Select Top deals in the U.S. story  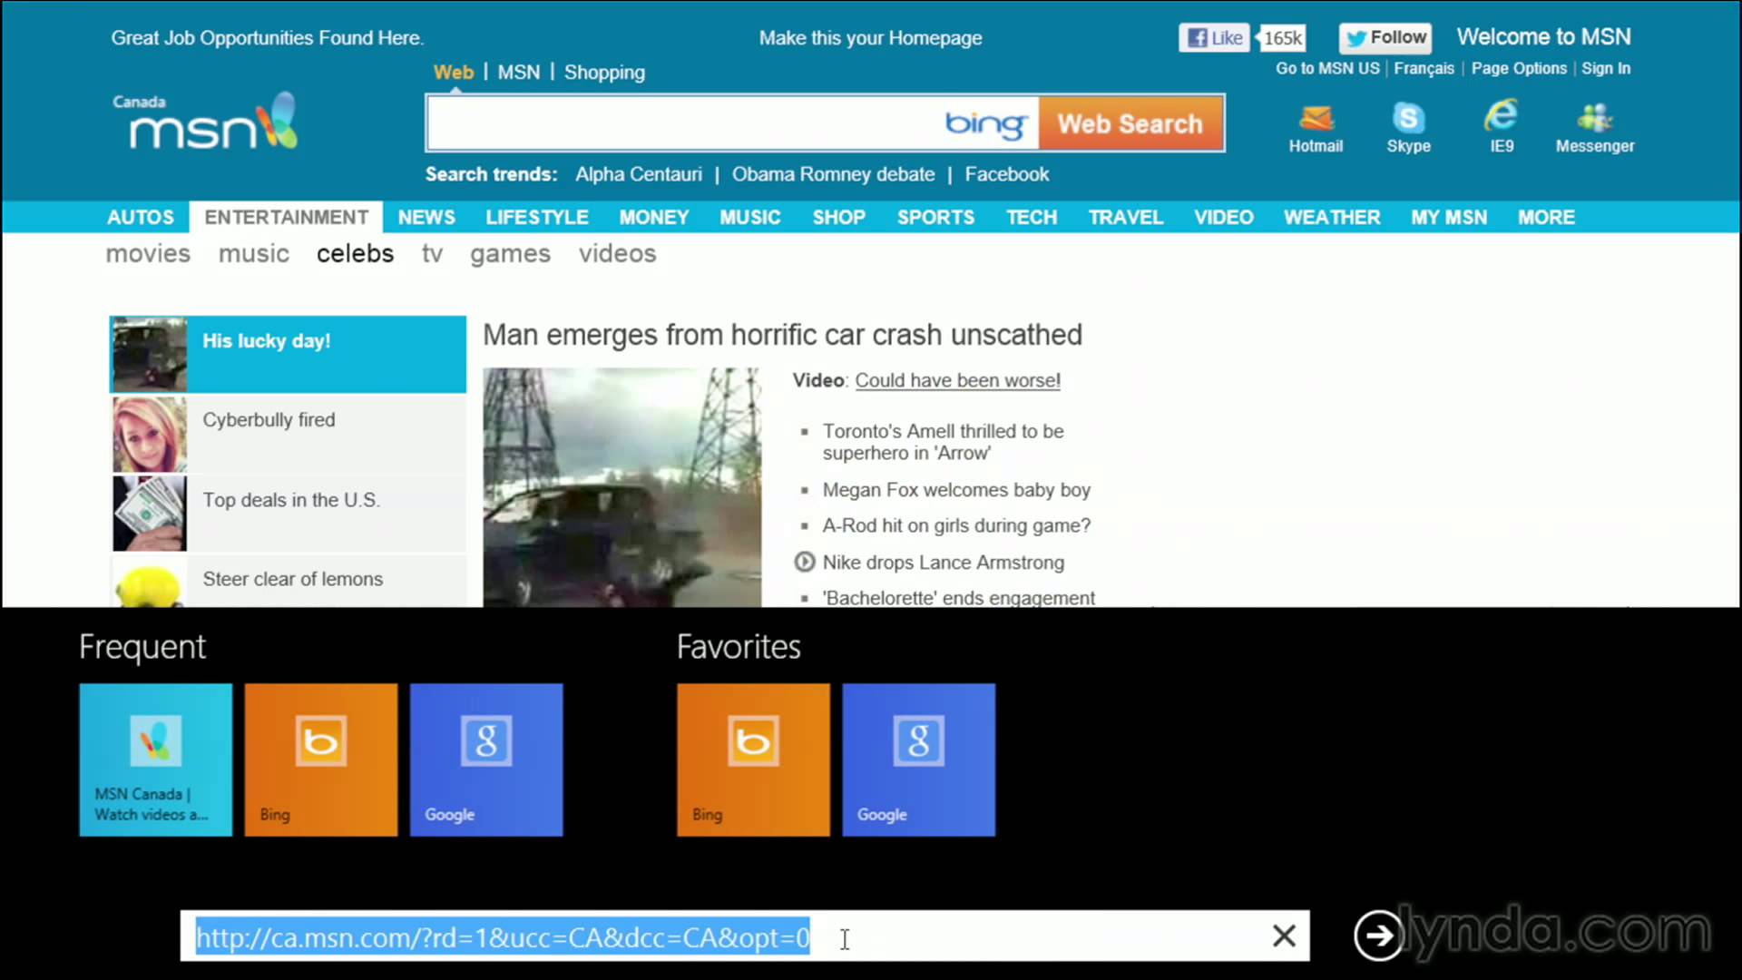coord(288,513)
